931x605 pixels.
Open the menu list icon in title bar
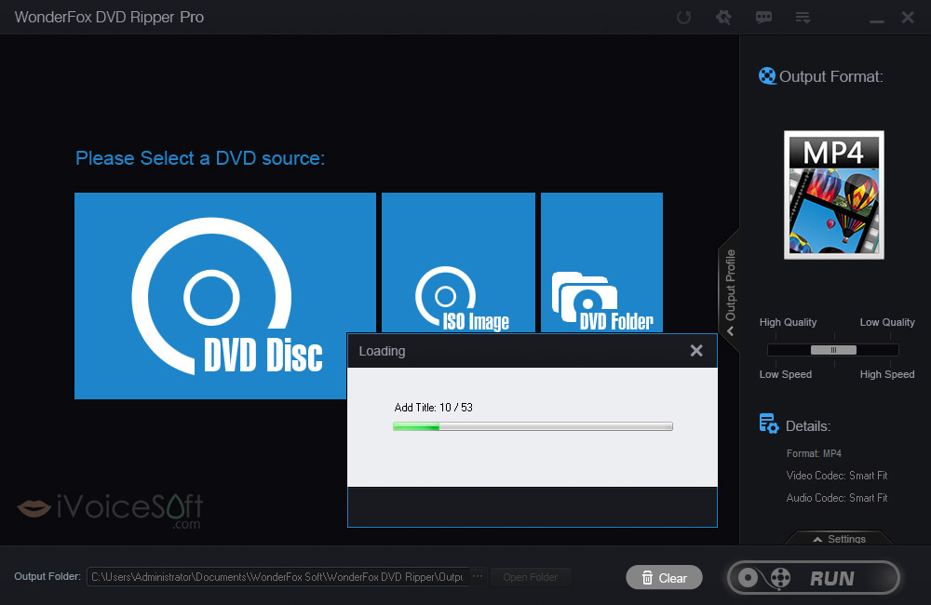pos(803,18)
